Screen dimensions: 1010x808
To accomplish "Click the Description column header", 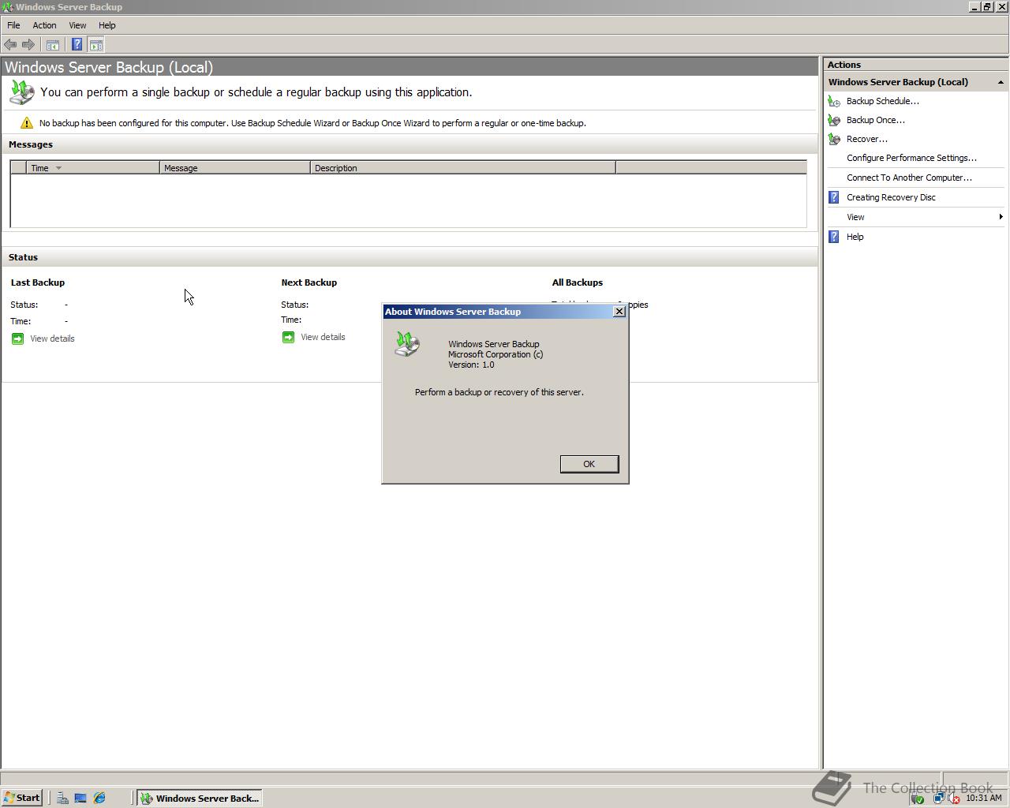I will coord(463,168).
